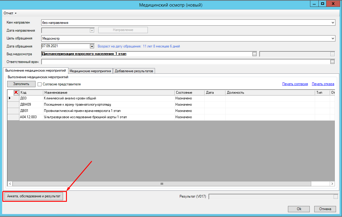This screenshot has height=217, width=342.
Task: Click scroll left arrow of table scrollbar
Action: point(10,184)
